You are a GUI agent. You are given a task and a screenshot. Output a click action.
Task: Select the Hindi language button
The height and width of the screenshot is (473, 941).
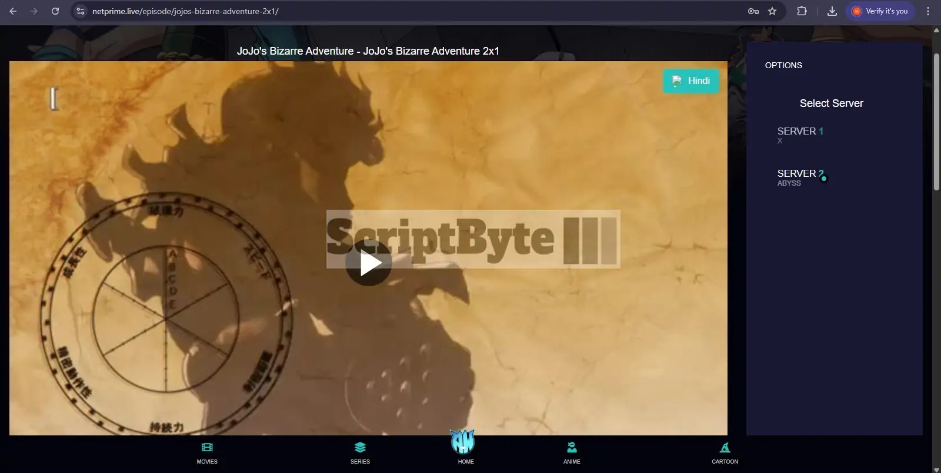(691, 81)
